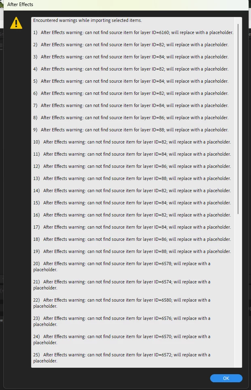
Task: Select warning 2 about layer ID=82
Action: [131, 45]
